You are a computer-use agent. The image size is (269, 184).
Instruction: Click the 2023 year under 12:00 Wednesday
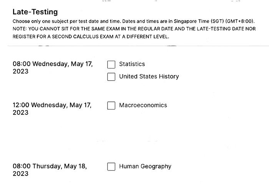(20, 113)
